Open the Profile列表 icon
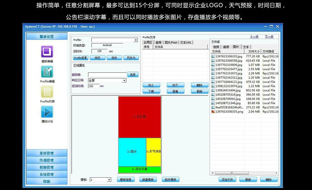This screenshot has height=190, width=312. [47, 92]
